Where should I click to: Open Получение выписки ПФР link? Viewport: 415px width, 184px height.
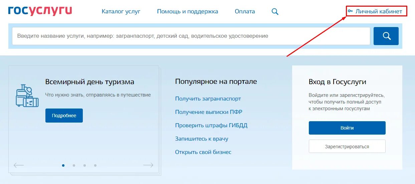point(209,112)
